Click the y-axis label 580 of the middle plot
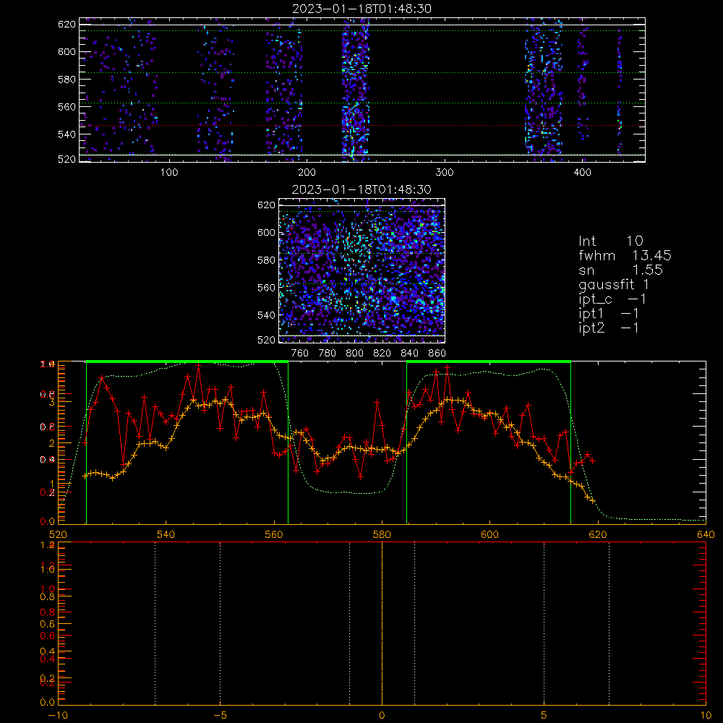Image resolution: width=723 pixels, height=723 pixels. [x=266, y=260]
